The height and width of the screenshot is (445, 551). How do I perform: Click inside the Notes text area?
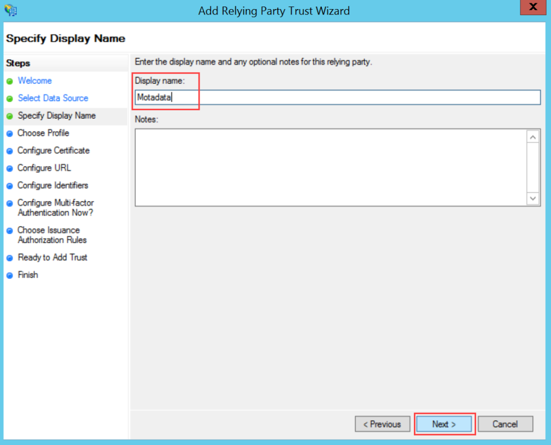tap(331, 167)
